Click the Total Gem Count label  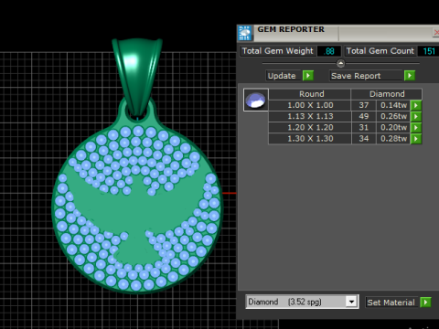pyautogui.click(x=380, y=51)
